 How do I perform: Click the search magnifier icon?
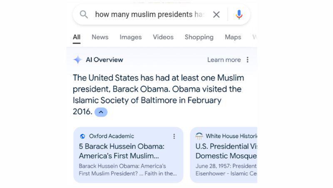tap(84, 15)
